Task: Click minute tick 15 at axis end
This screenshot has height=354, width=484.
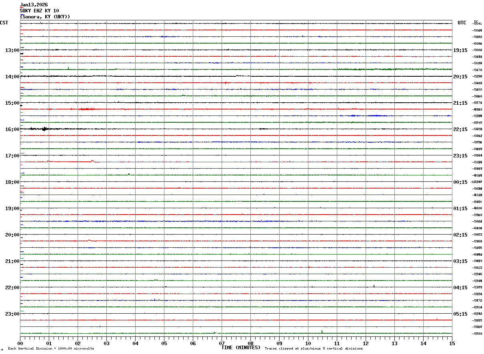Action: click(452, 344)
